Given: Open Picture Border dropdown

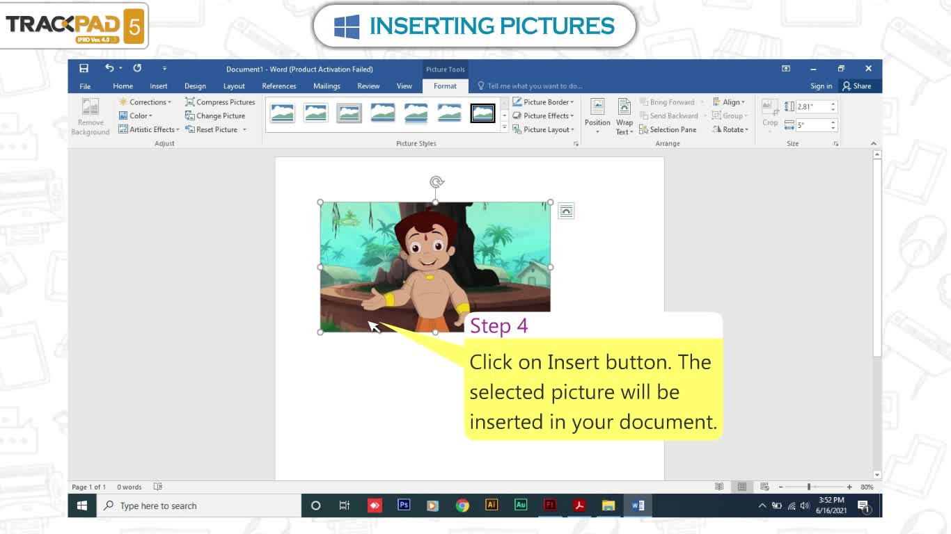Looking at the screenshot, I should pyautogui.click(x=543, y=102).
